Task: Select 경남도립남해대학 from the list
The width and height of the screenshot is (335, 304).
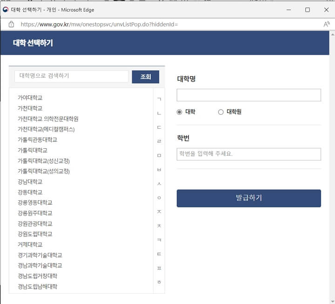Action: 37,286
